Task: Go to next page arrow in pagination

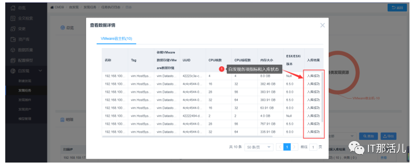Action: 294,147
